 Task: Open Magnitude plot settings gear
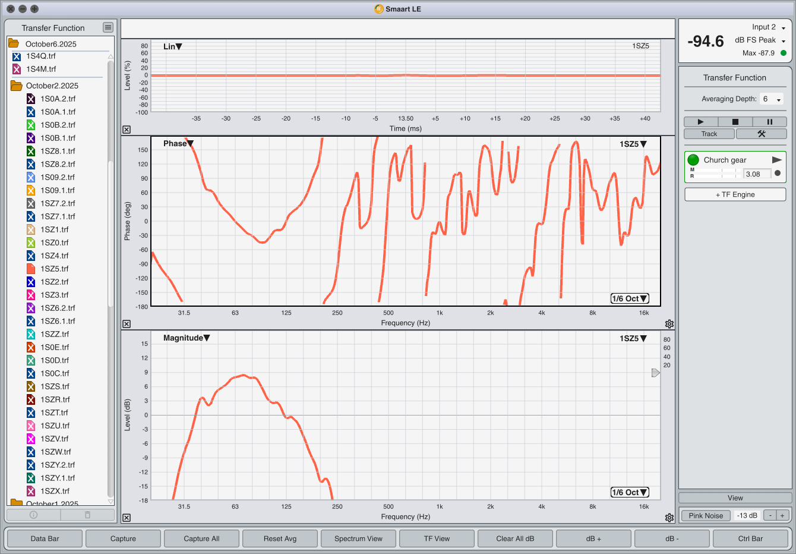coord(669,518)
